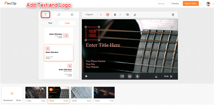214x105 pixels.
Task: Switch to the Text tab
Action: click(50, 23)
